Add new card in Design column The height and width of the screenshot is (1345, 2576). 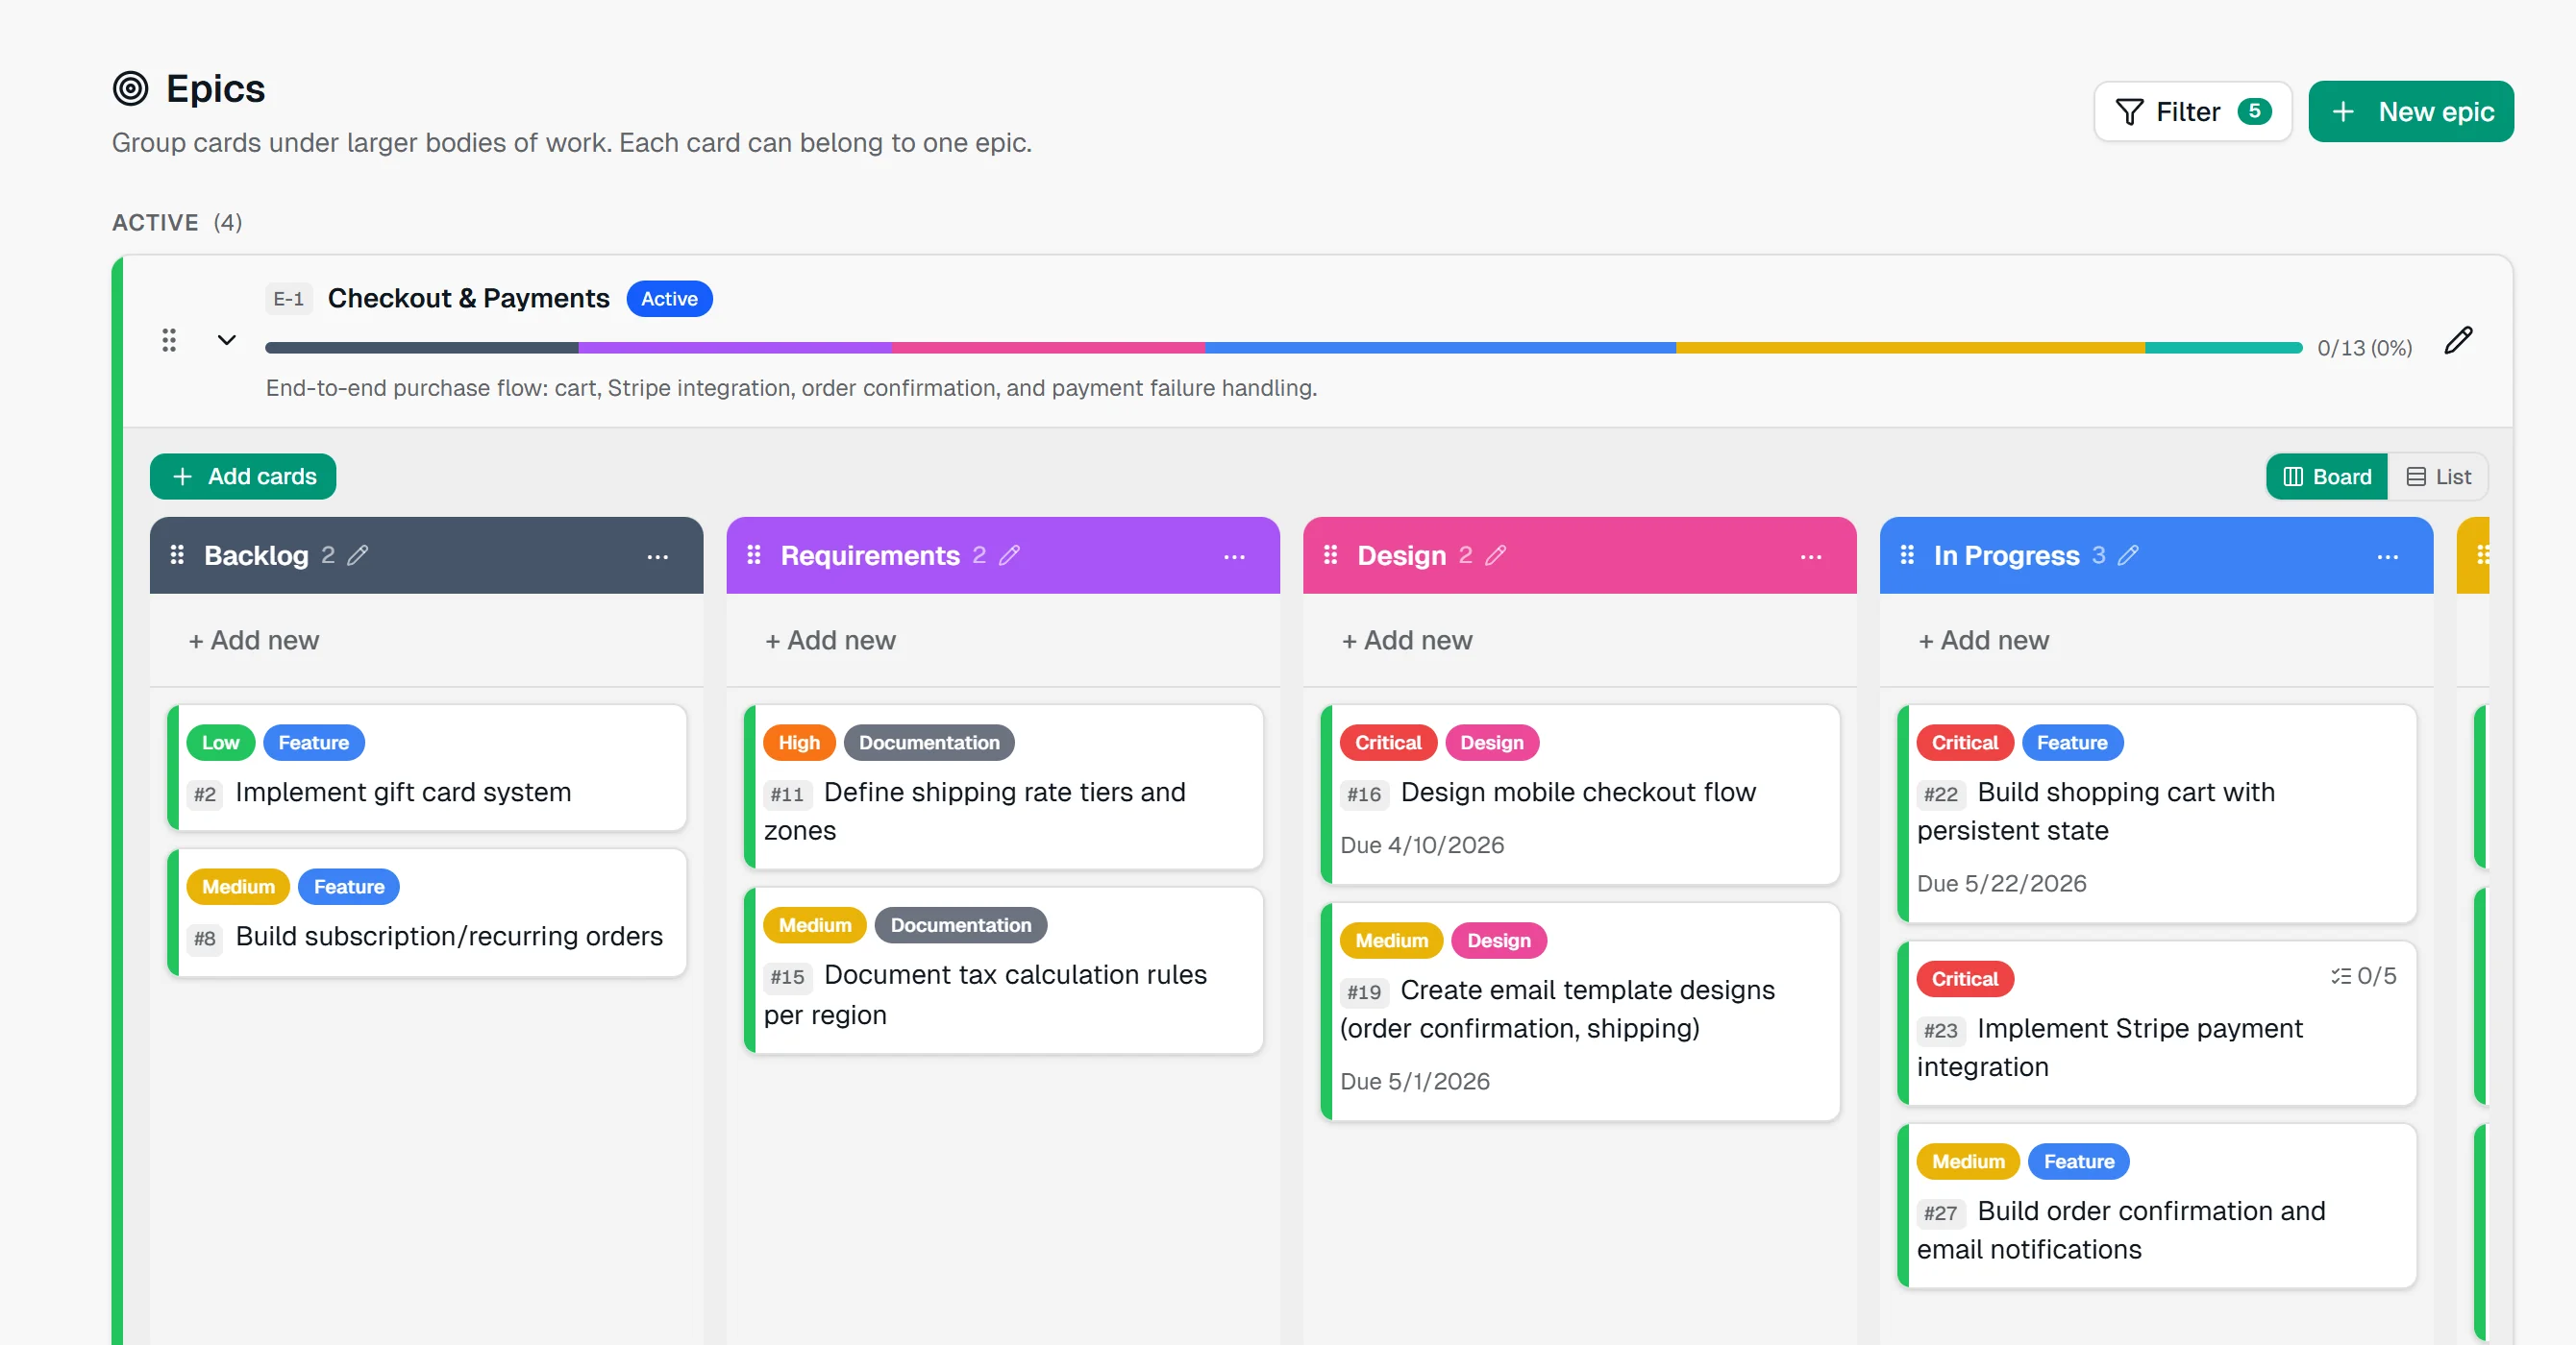1407,641
